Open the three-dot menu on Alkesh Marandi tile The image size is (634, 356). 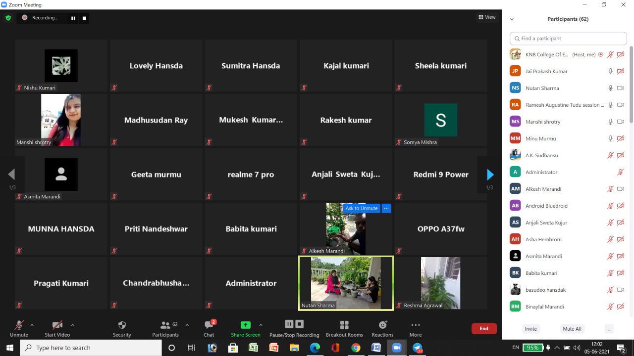tap(386, 208)
